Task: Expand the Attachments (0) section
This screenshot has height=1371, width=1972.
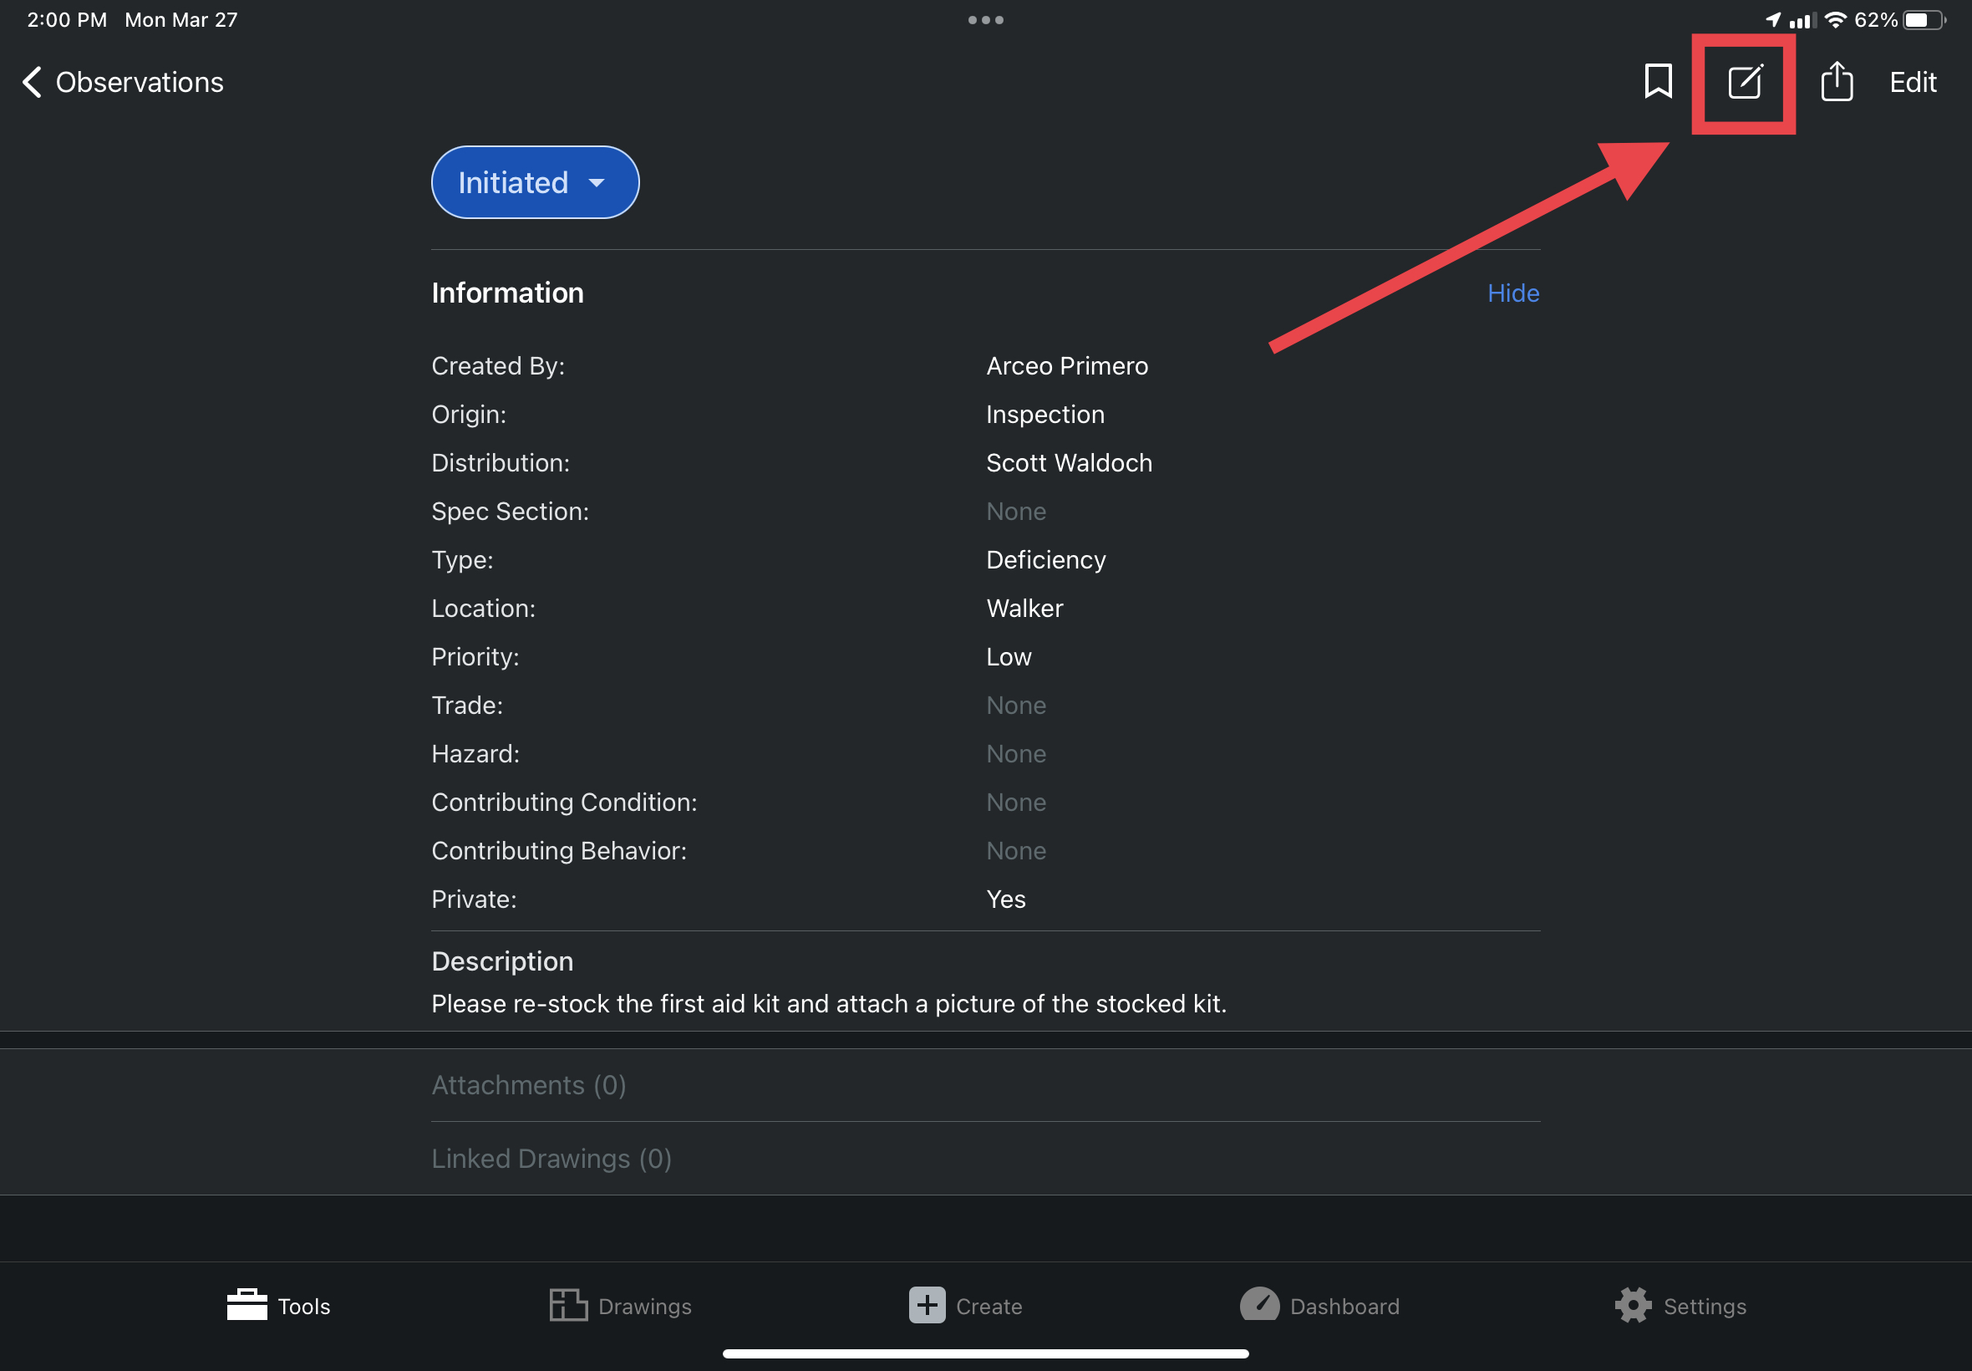Action: click(x=528, y=1085)
